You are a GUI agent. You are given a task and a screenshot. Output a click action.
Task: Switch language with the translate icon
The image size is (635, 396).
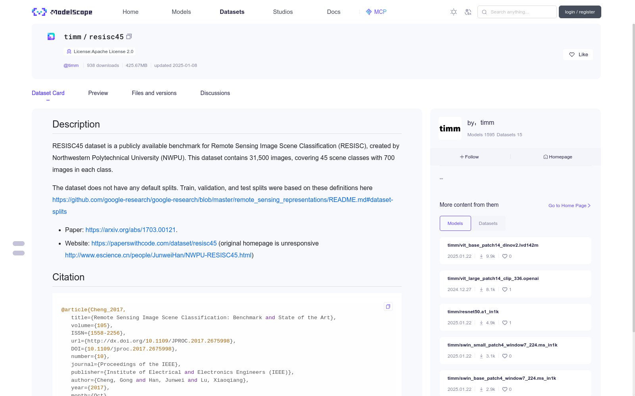pos(468,12)
